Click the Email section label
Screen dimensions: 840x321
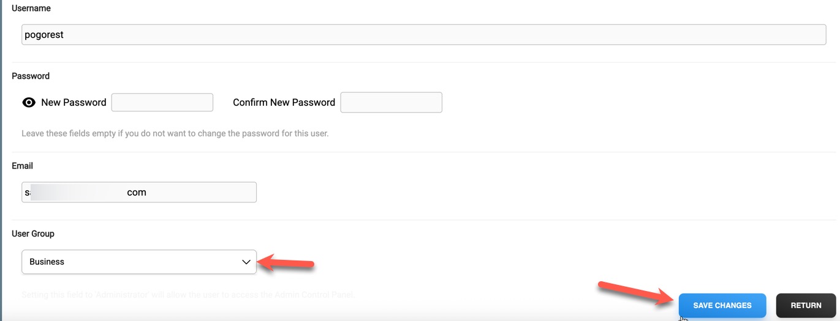click(23, 166)
